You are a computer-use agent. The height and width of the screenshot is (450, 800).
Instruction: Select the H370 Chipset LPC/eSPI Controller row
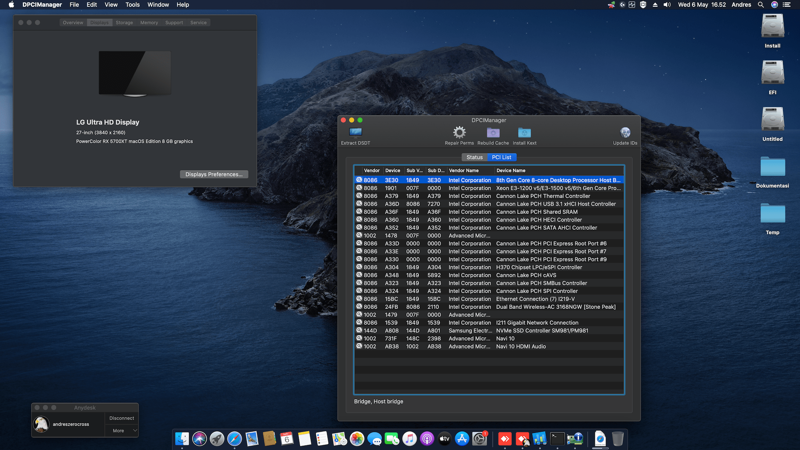pos(489,267)
